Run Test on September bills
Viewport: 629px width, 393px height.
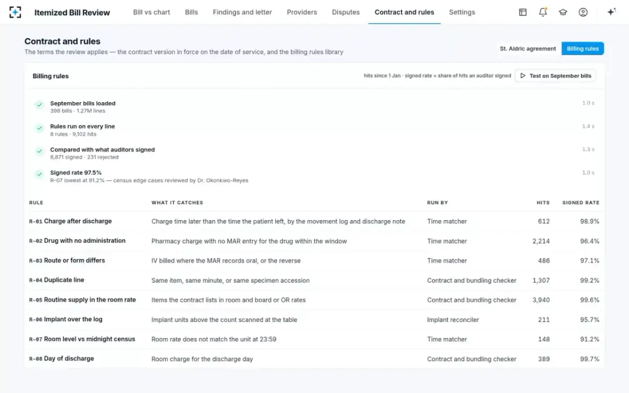556,76
